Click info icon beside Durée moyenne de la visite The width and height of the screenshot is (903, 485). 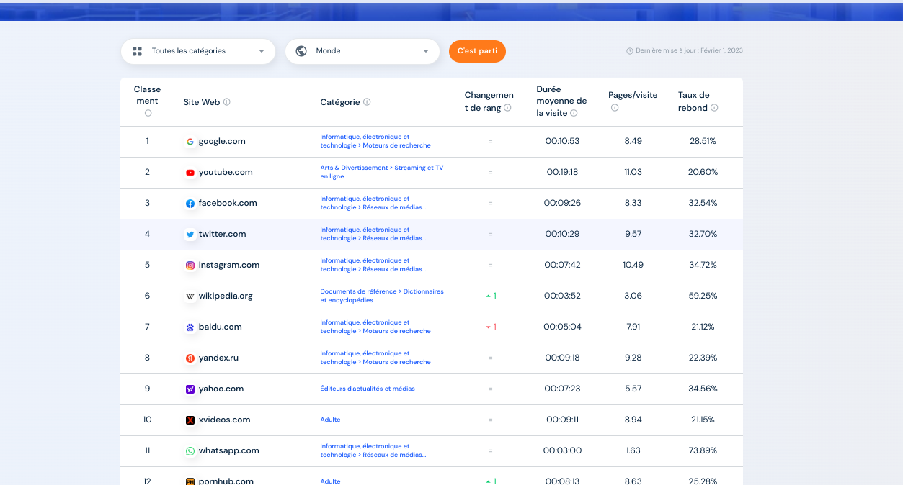574,113
